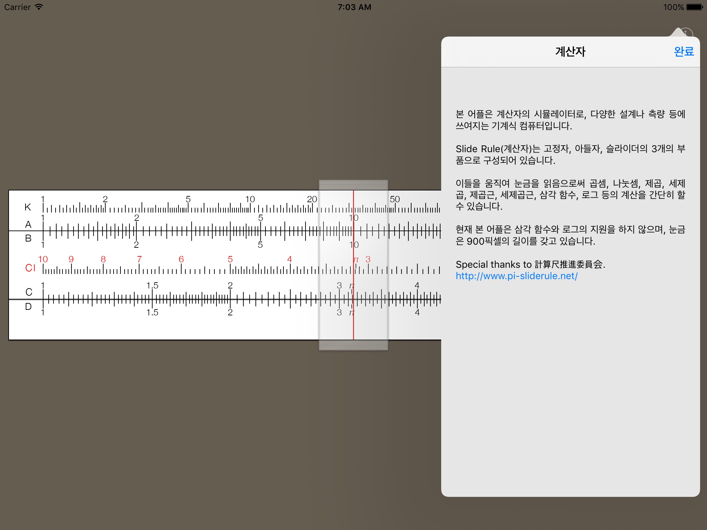Click the 계산자 popover title
Screen dimensions: 707x530
click(x=570, y=52)
